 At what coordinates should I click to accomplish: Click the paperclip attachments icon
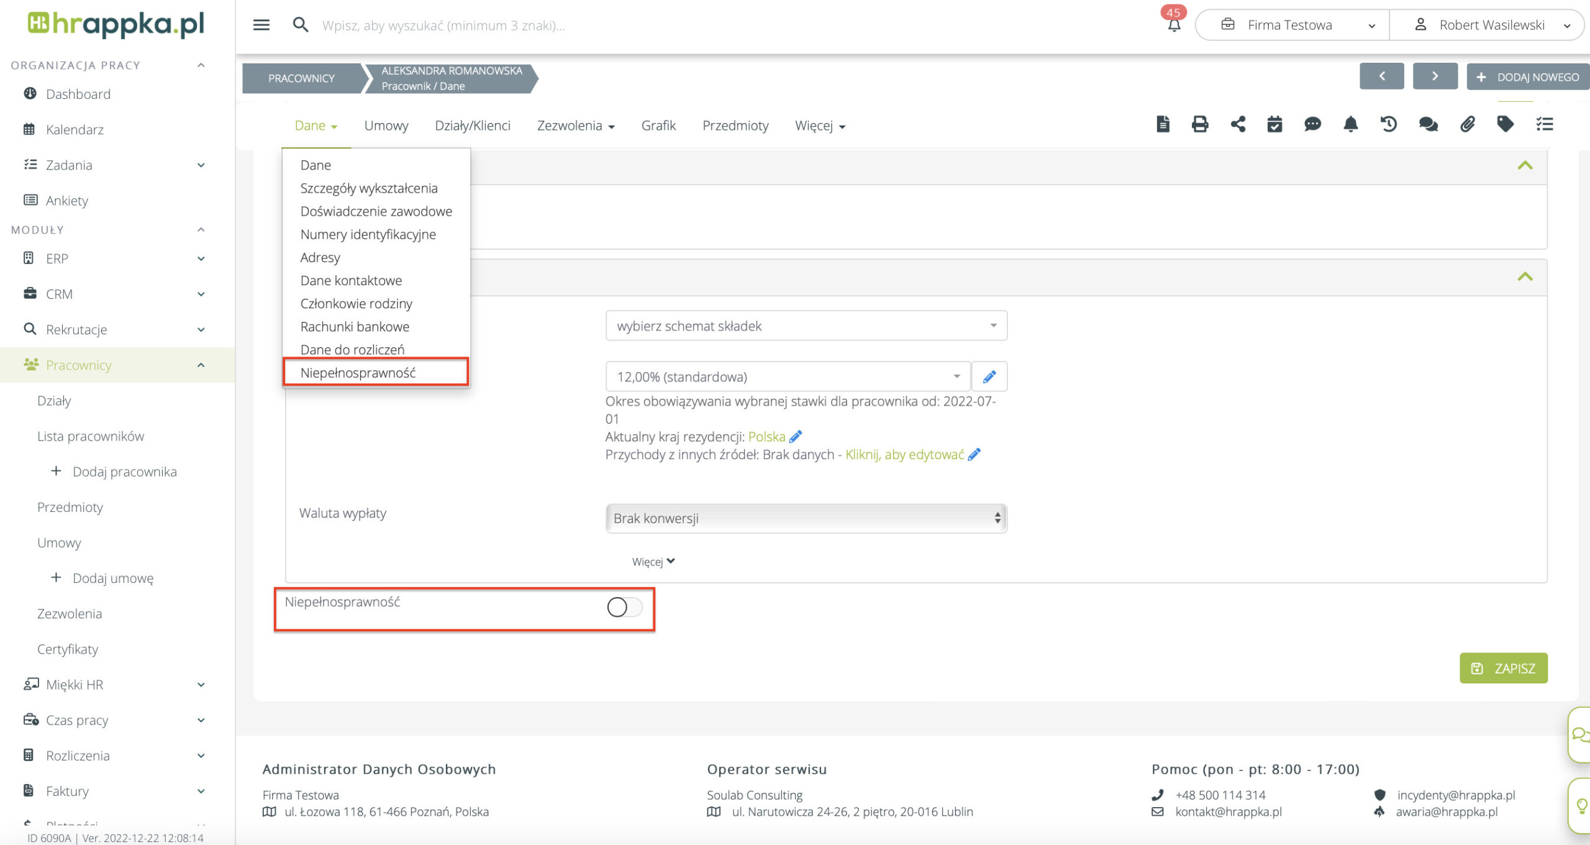pos(1467,124)
